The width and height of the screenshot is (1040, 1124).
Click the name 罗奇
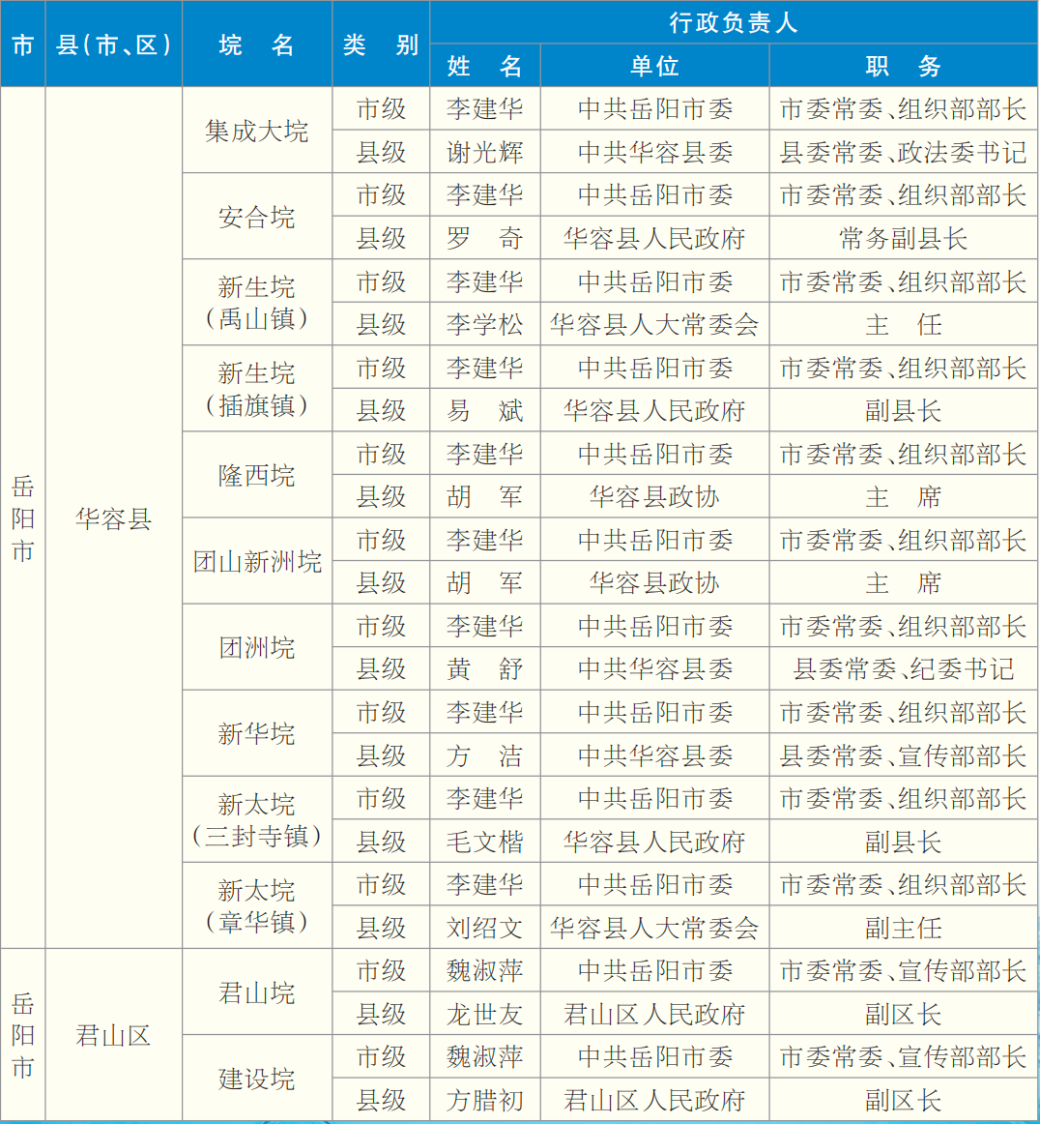click(485, 238)
